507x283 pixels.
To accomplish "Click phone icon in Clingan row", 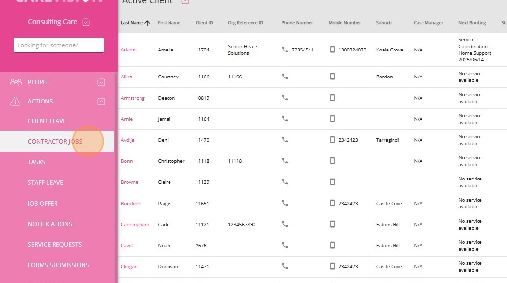I will point(285,266).
